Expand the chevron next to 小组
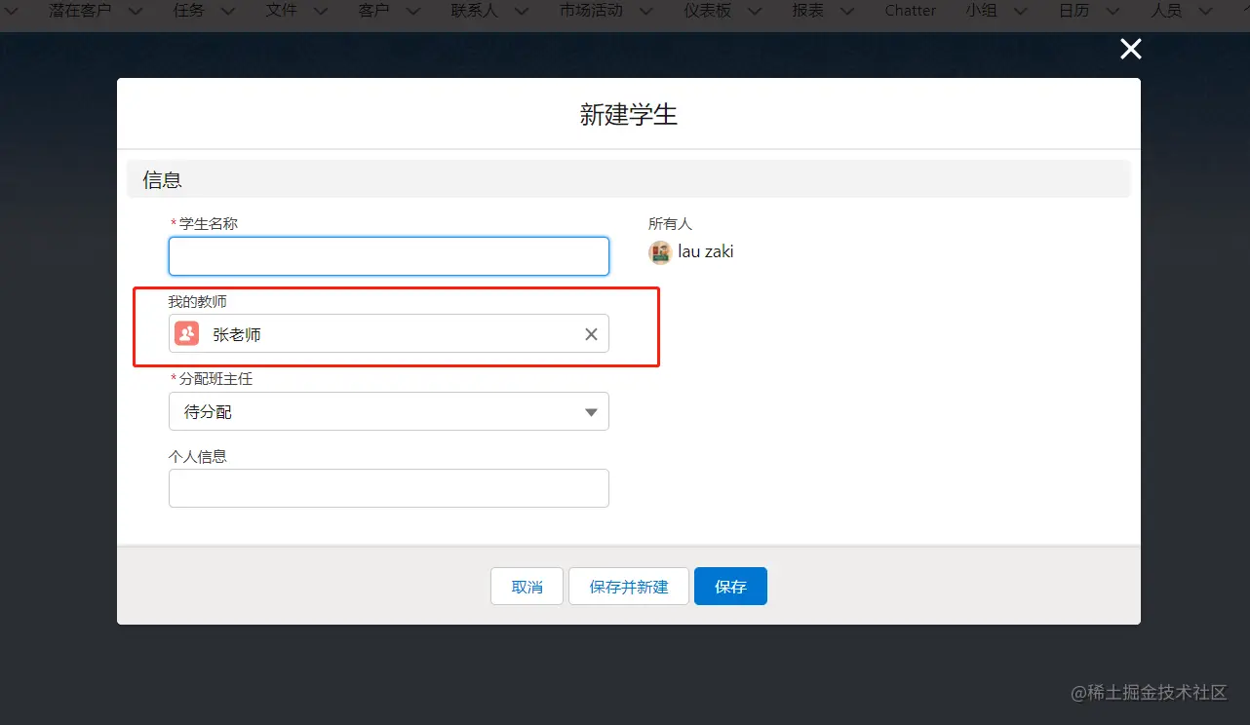The image size is (1250, 725). tap(1020, 12)
